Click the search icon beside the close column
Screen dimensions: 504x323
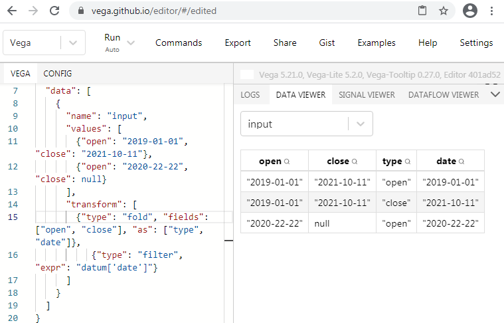354,161
